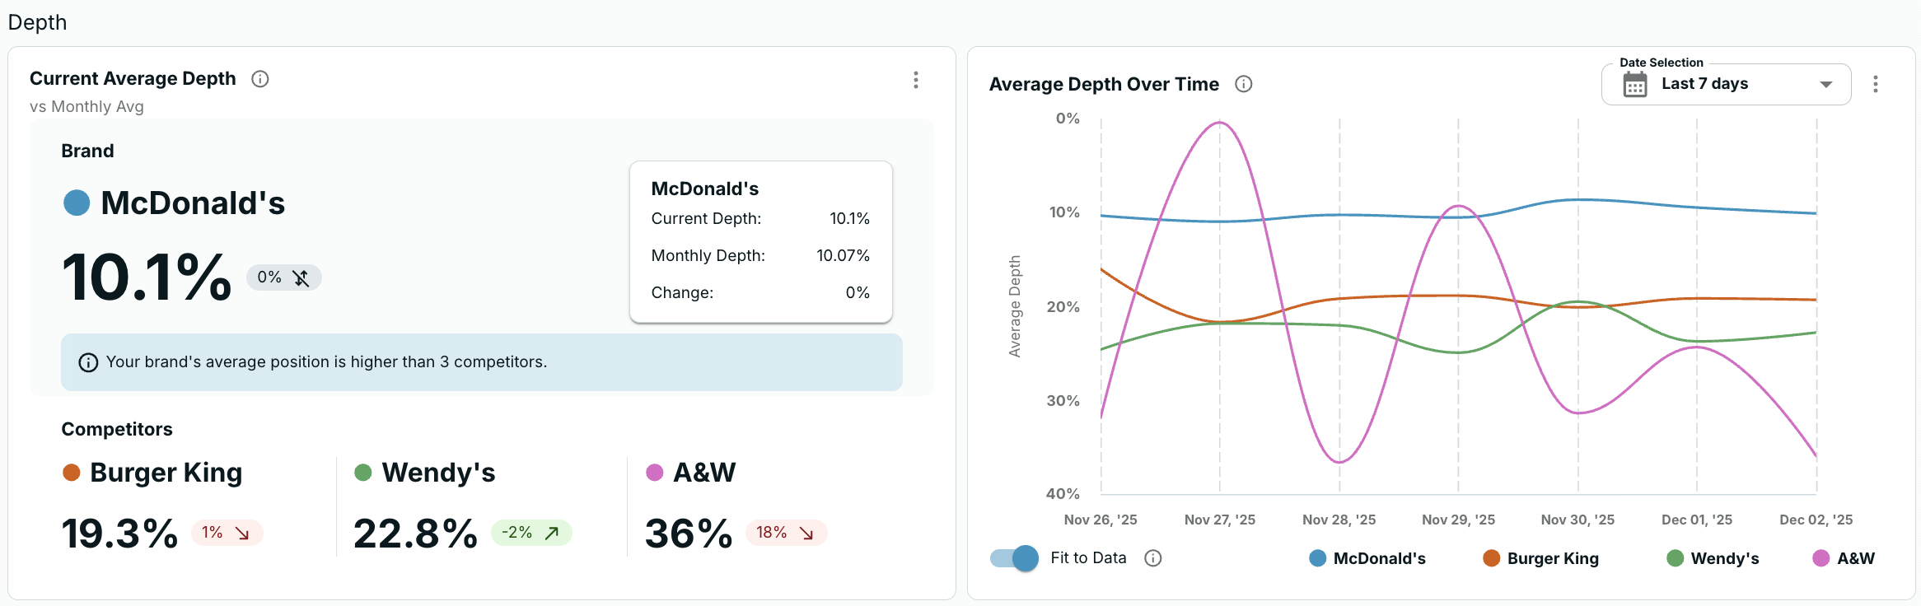Screen dimensions: 1921x606
Task: Click info icon beside Current Average Depth
Action: point(260,79)
